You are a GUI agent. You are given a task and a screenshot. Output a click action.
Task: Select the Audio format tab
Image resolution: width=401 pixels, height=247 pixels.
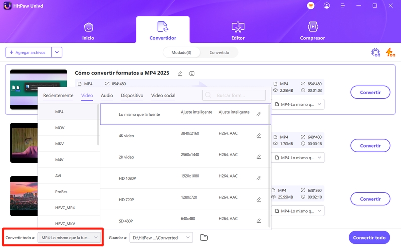[x=107, y=95]
